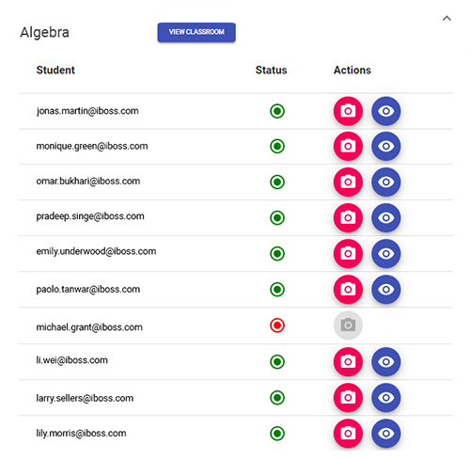471x460 pixels.
Task: Capture screenshot for li.wei student
Action: pos(348,361)
